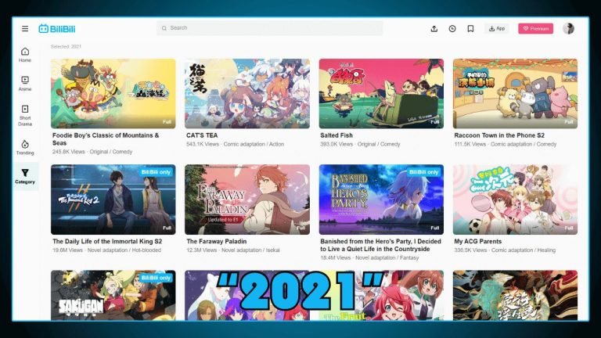Open The Faraway Paladin thumbnail

click(x=247, y=199)
